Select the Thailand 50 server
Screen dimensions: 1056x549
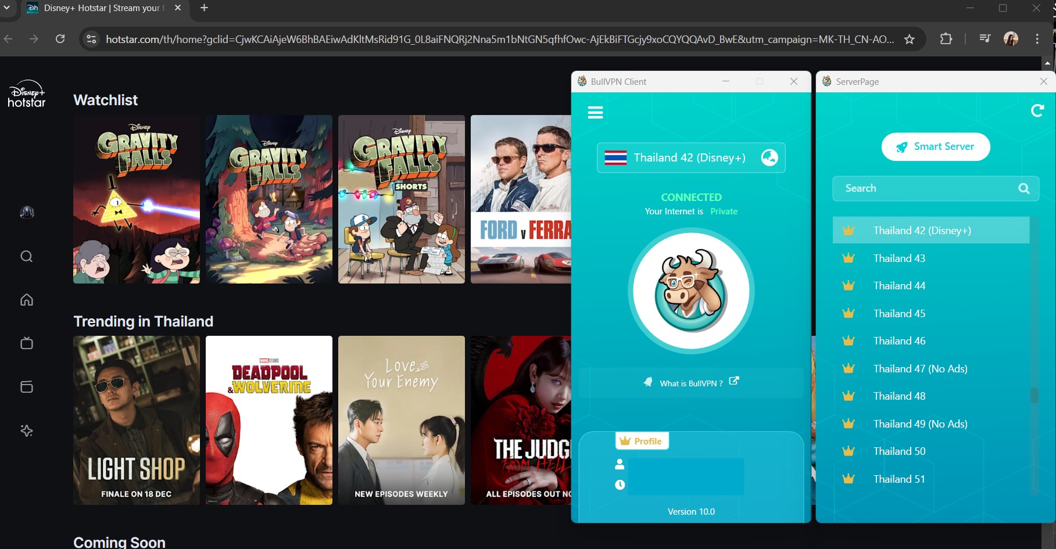[930, 451]
